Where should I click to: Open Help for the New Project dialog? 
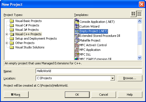tap(130, 95)
